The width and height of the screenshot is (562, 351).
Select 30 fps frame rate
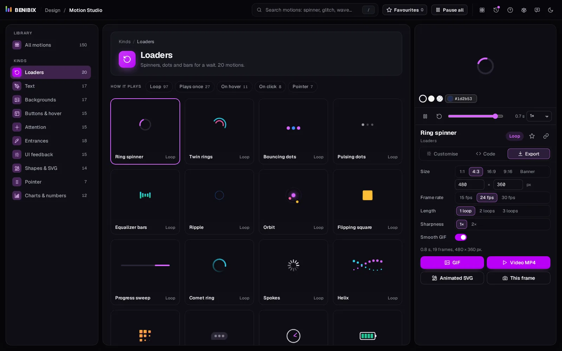coord(508,198)
